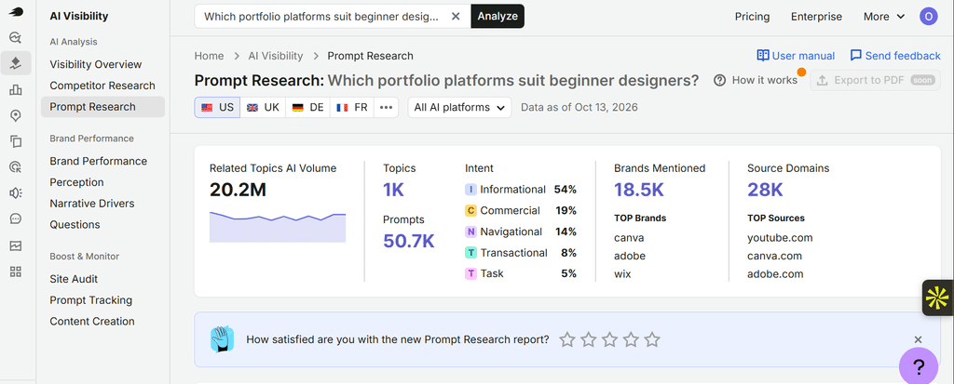This screenshot has width=954, height=384.
Task: Open the User manual link
Action: click(x=796, y=56)
